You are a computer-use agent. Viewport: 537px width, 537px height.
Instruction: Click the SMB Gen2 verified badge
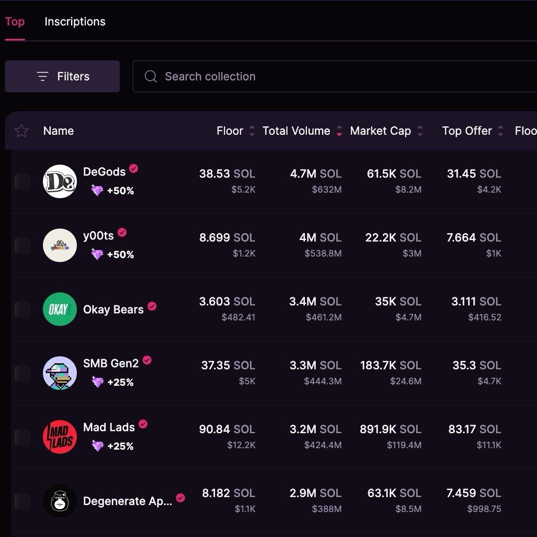147,360
